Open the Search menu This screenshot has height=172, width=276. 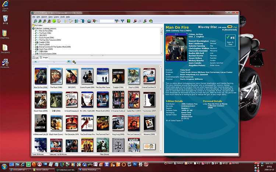tap(44, 17)
